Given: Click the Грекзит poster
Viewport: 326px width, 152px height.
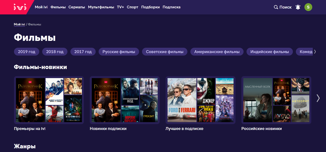Looking at the screenshot, I should point(149,108).
